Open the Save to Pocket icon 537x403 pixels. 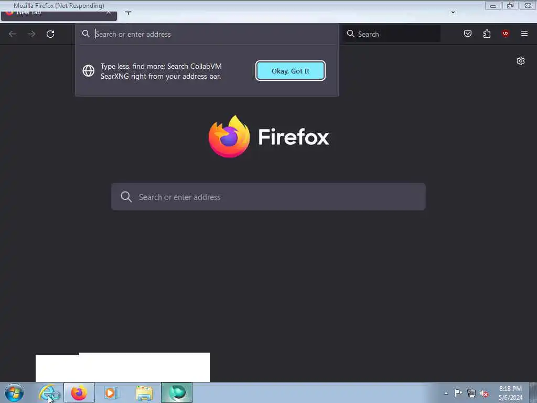(467, 34)
